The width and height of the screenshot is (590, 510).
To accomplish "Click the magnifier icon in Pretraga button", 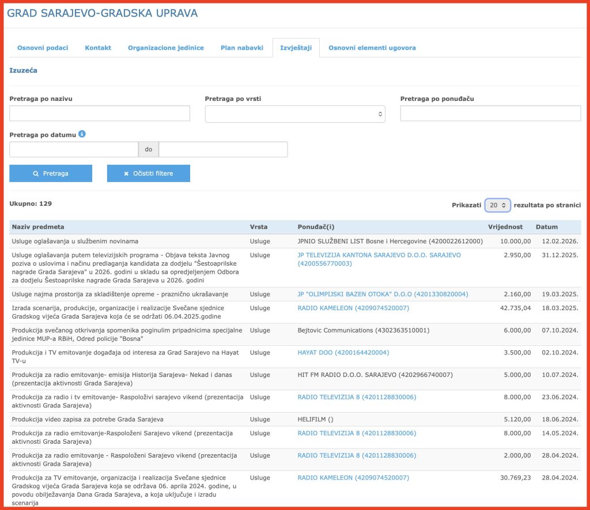I will click(36, 173).
